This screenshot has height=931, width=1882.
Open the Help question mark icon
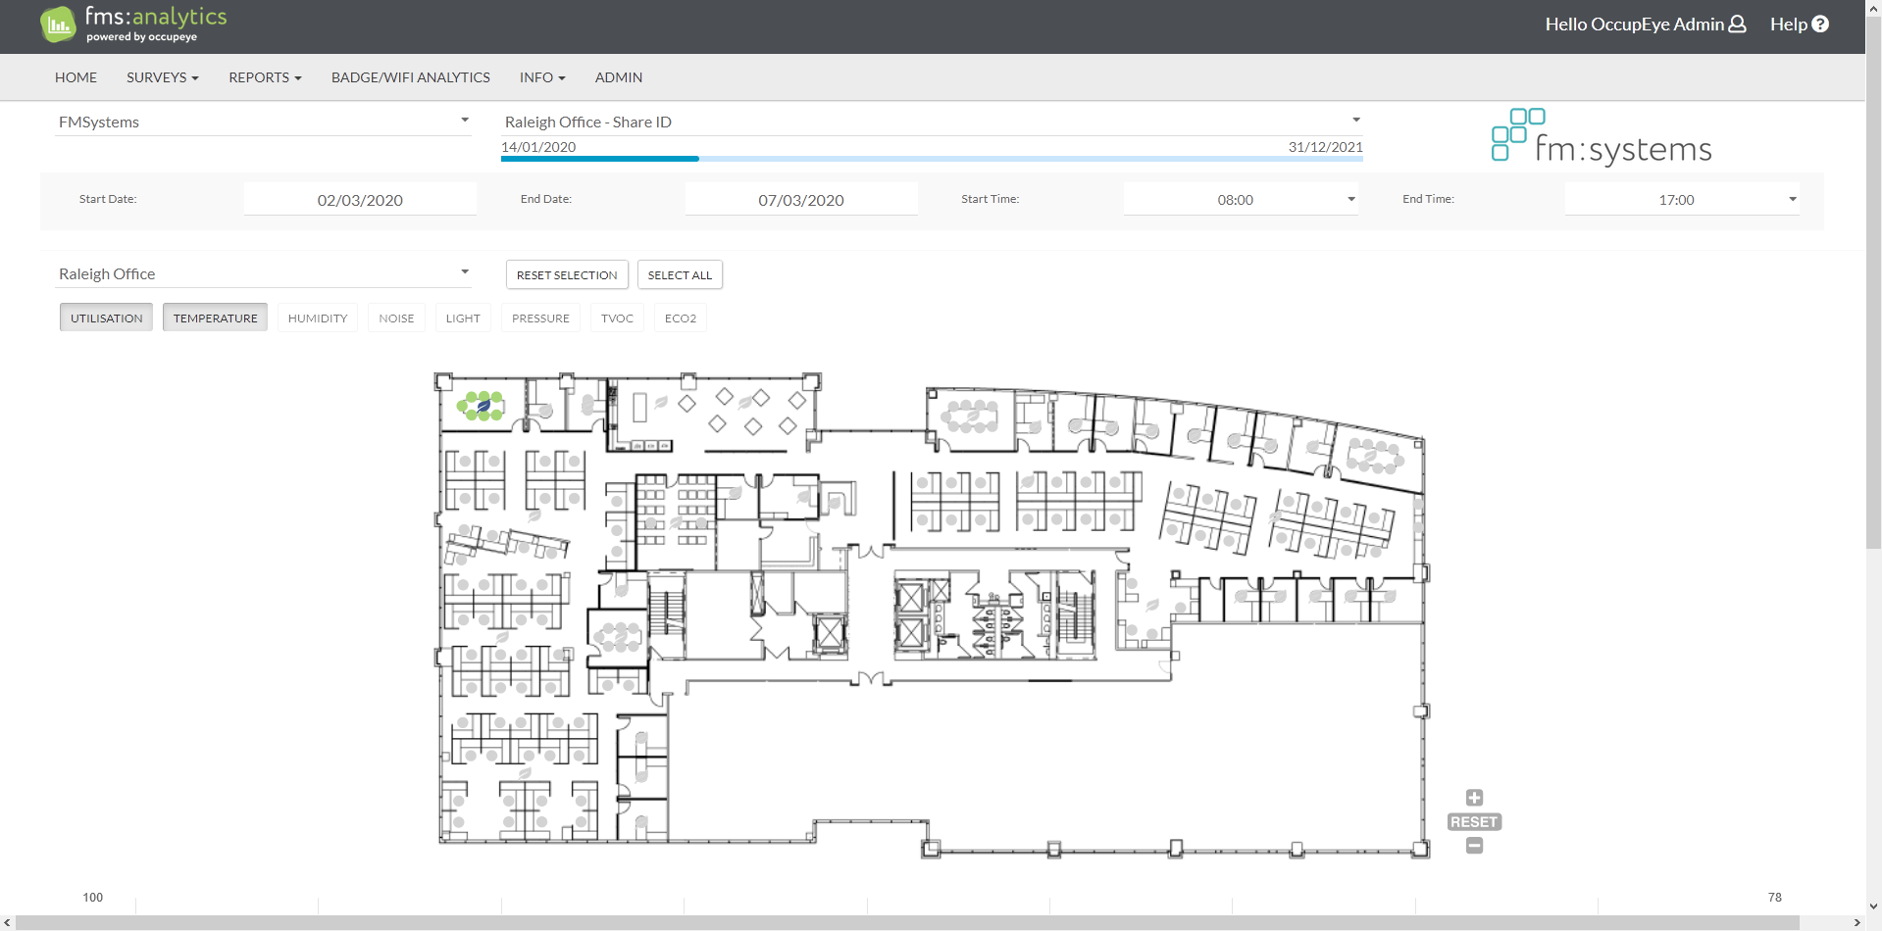pos(1820,24)
